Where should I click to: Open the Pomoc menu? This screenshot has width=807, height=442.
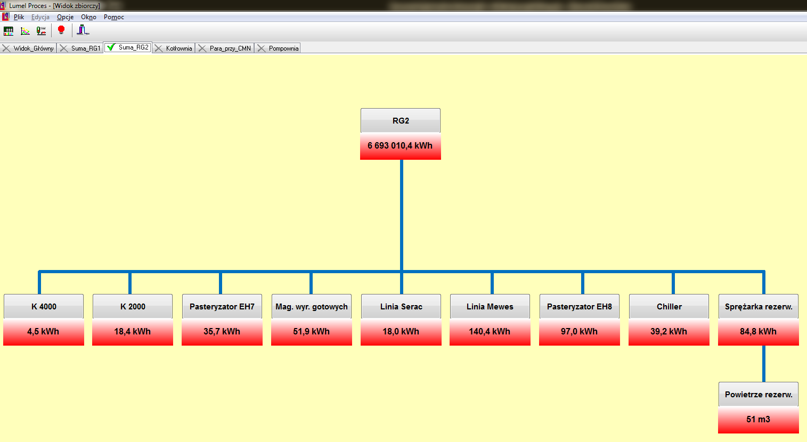(113, 17)
